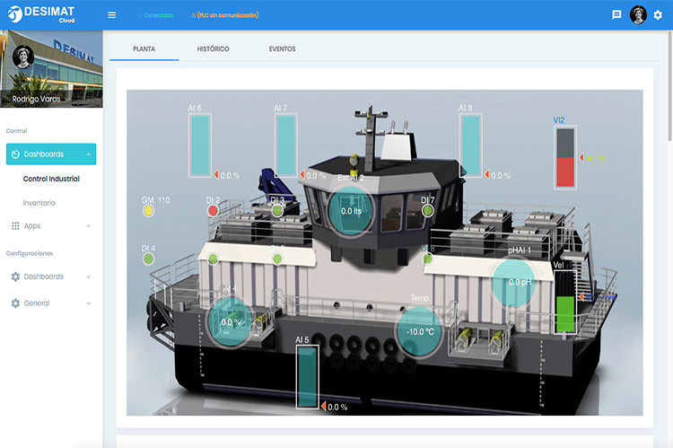Open the hamburger menu in top bar
Image resolution: width=673 pixels, height=448 pixels.
(x=111, y=15)
